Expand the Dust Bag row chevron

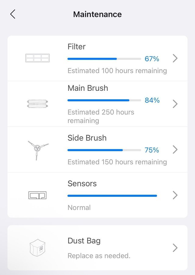click(x=175, y=248)
